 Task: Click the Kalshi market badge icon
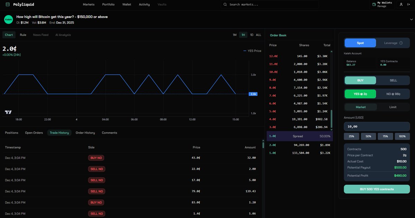click(x=9, y=19)
